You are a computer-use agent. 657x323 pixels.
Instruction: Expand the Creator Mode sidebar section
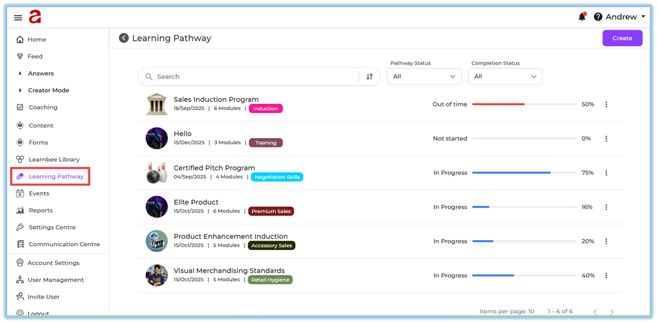48,91
